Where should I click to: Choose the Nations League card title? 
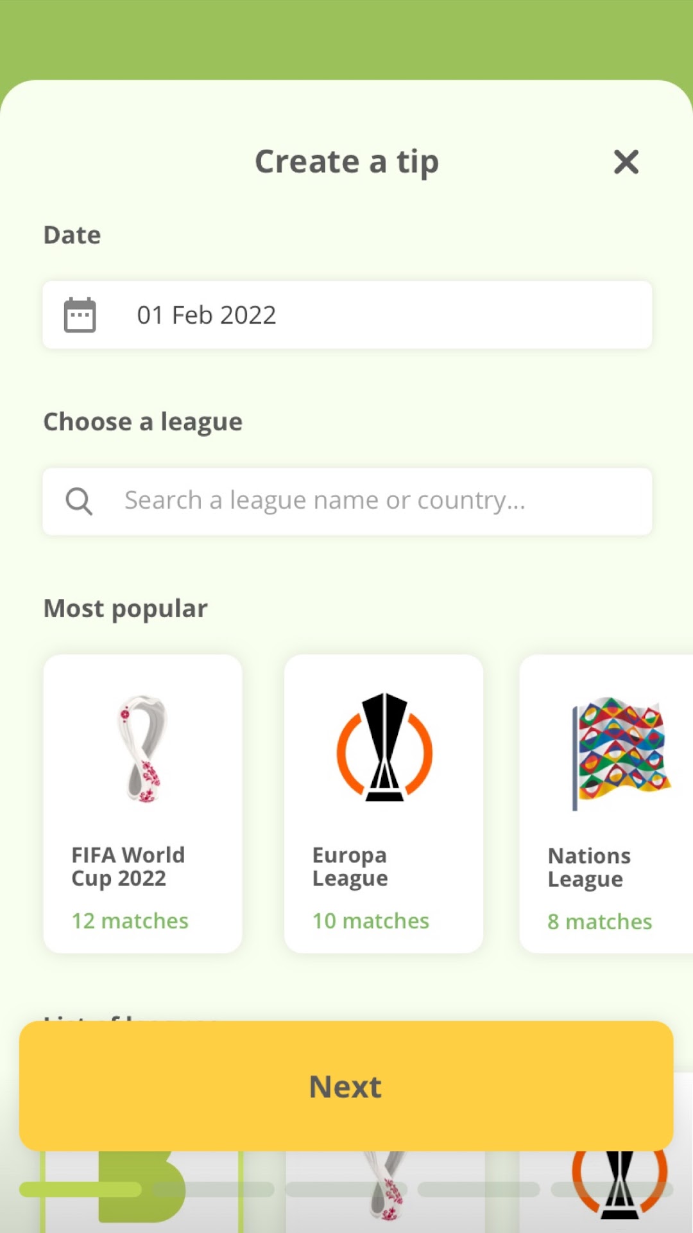[589, 867]
